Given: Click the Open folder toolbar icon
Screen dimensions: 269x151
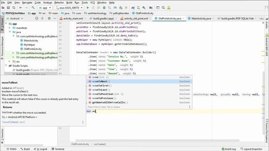Looking at the screenshot, I should click(x=3, y=8).
